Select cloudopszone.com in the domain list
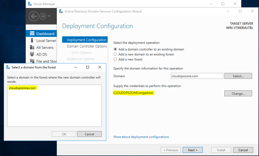Image resolution: width=259 pixels, height=156 pixels. 22,88
